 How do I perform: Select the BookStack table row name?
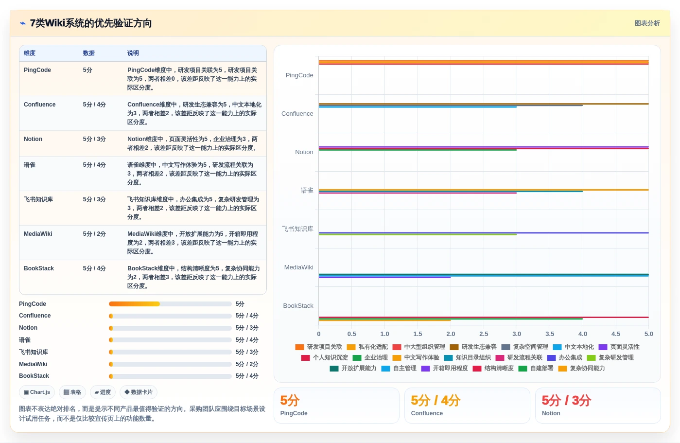point(39,268)
